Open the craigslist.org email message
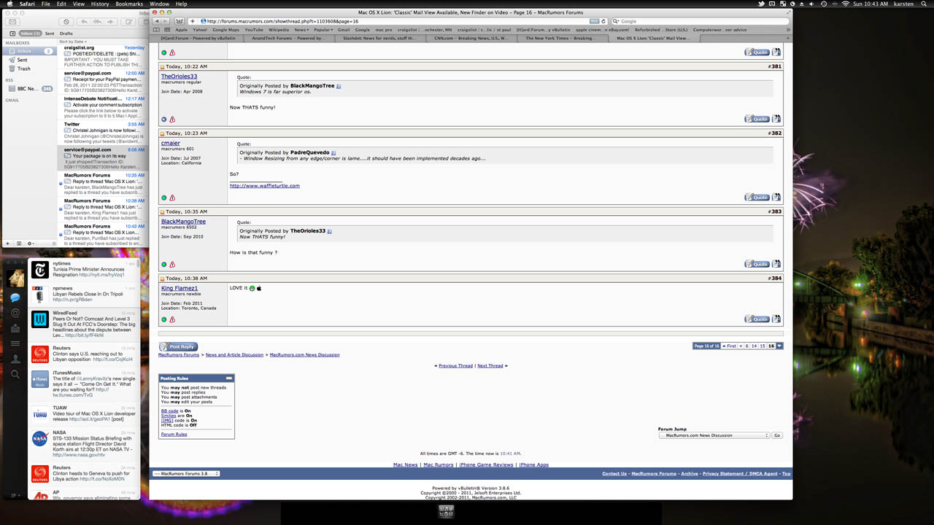The height and width of the screenshot is (525, 934). click(103, 56)
